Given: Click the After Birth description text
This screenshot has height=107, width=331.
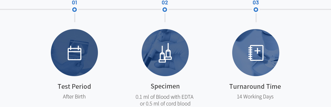Looking at the screenshot, I should (74, 97).
